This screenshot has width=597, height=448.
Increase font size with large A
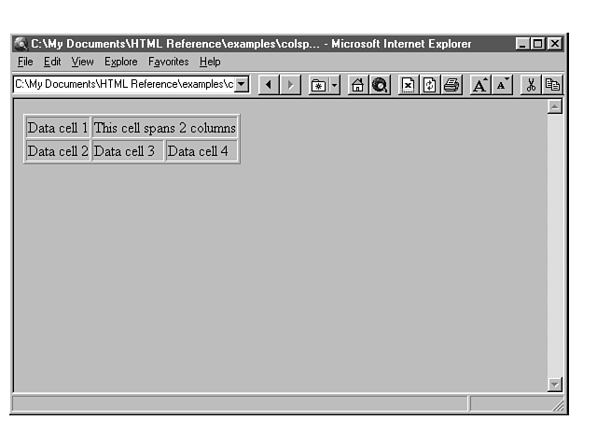coord(480,85)
